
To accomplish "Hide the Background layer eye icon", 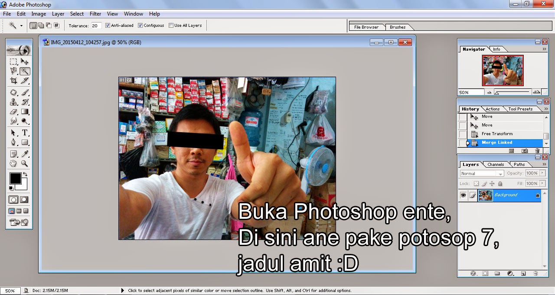I will pos(463,195).
